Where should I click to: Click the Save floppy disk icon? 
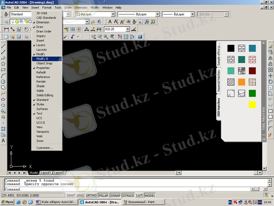[19, 37]
